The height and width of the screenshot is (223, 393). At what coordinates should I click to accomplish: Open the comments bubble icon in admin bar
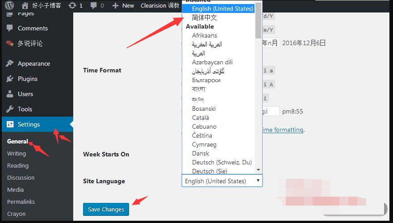click(94, 6)
